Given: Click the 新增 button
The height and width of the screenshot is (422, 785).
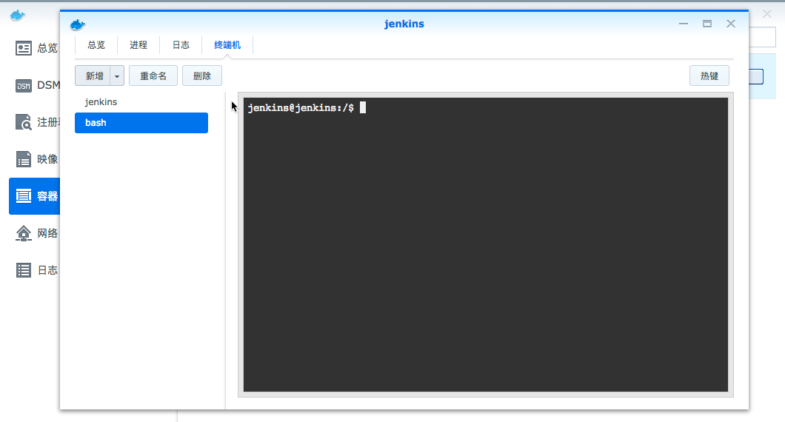Looking at the screenshot, I should [x=93, y=76].
